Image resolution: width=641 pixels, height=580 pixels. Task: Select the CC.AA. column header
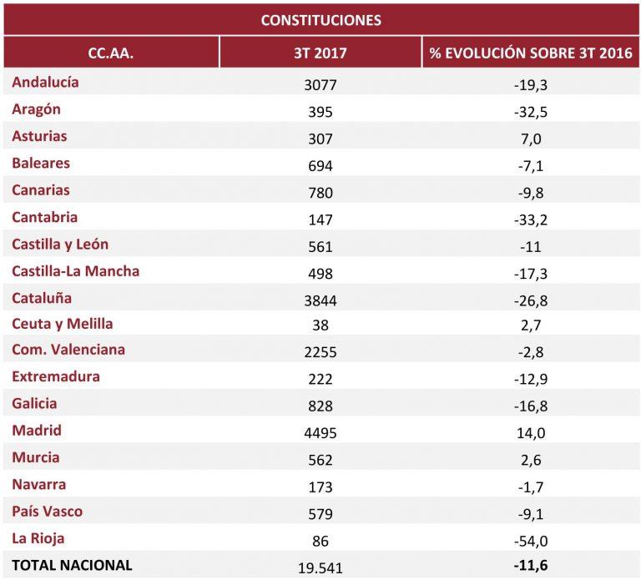[111, 53]
